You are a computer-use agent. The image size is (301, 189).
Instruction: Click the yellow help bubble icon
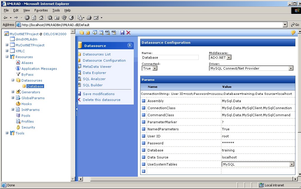293,33
